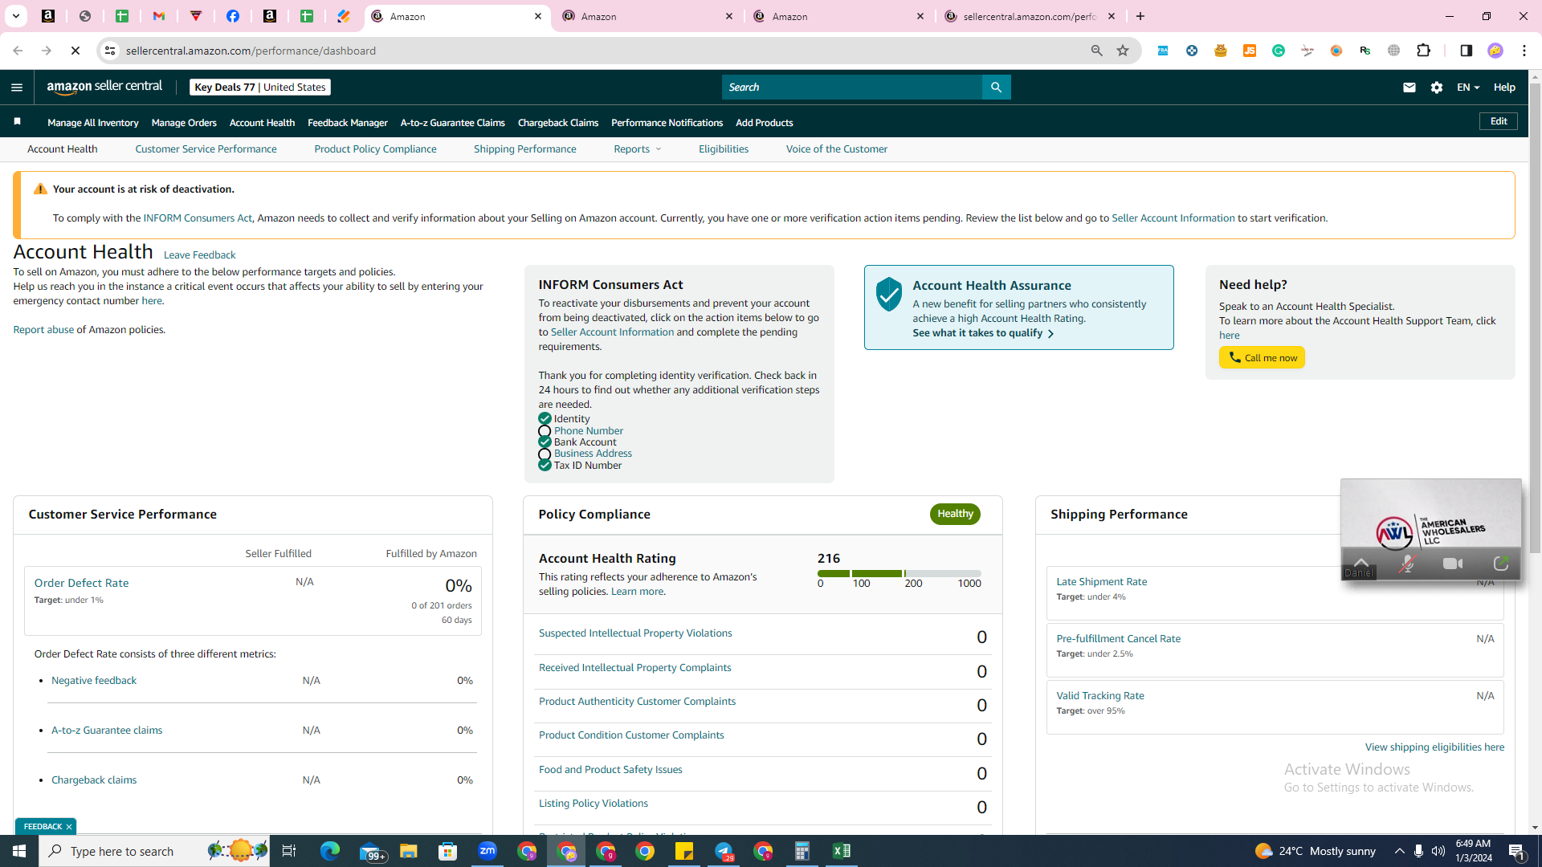The width and height of the screenshot is (1542, 867).
Task: Click share screen icon in meeting overlay
Action: [1500, 564]
